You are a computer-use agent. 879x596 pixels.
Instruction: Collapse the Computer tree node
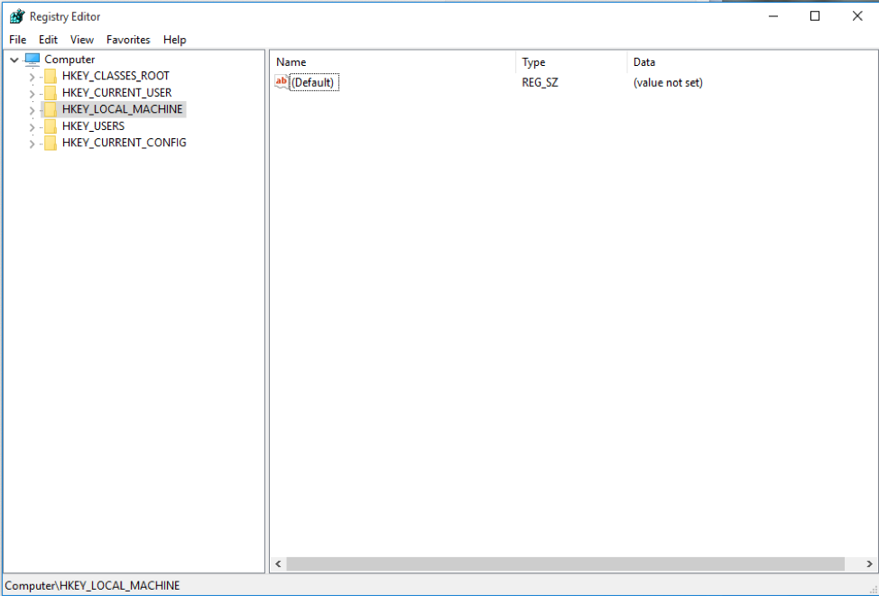pyautogui.click(x=14, y=60)
